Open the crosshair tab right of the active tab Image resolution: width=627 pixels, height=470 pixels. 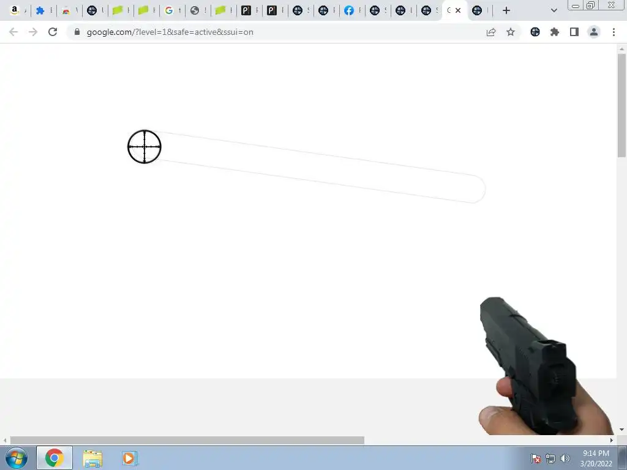point(477,10)
